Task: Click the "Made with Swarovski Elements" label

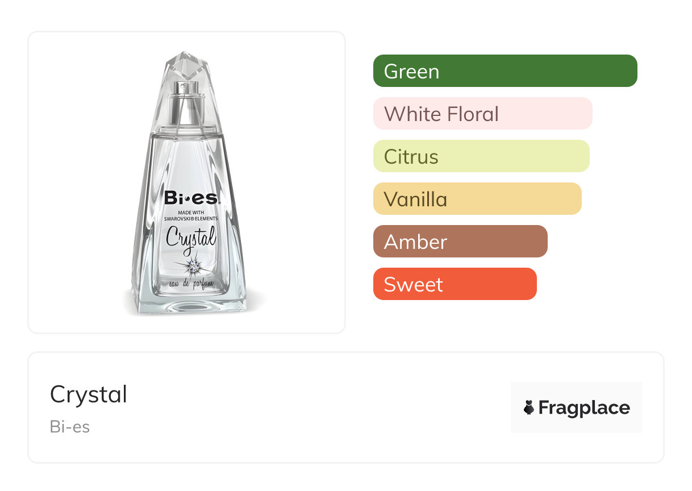Action: pyautogui.click(x=191, y=215)
